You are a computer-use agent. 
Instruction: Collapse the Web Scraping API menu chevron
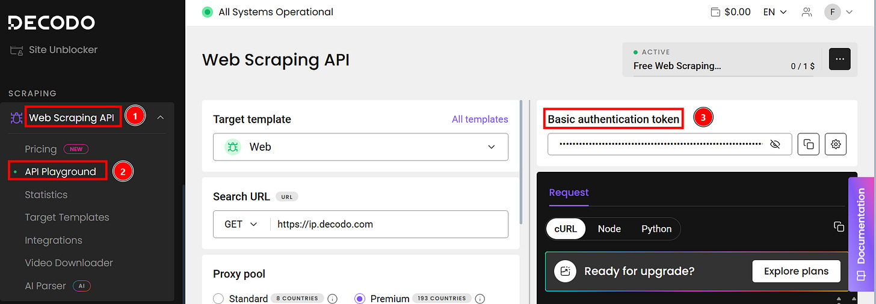point(159,118)
